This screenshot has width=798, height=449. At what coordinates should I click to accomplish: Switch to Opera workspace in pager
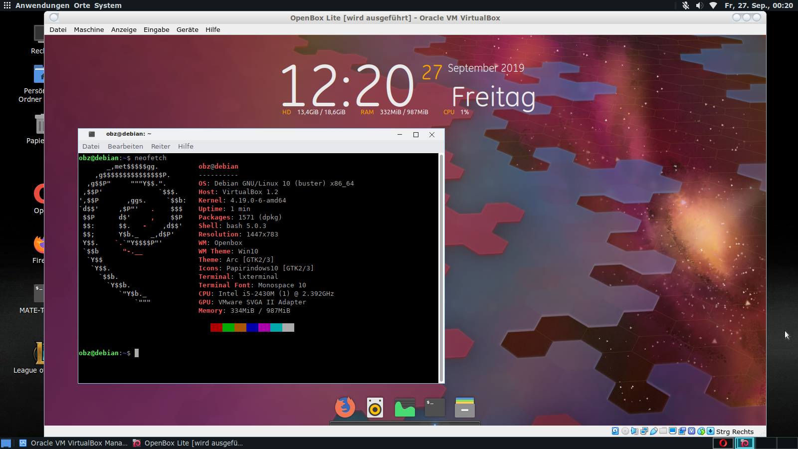pyautogui.click(x=723, y=443)
